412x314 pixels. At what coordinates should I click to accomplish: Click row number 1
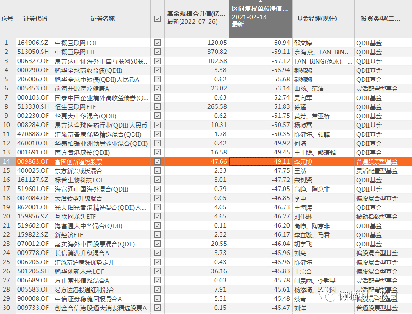click(x=6, y=43)
